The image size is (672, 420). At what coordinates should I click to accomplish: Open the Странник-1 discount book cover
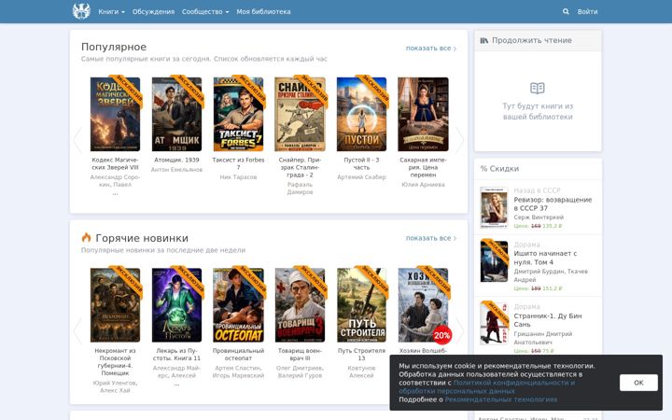(x=494, y=323)
